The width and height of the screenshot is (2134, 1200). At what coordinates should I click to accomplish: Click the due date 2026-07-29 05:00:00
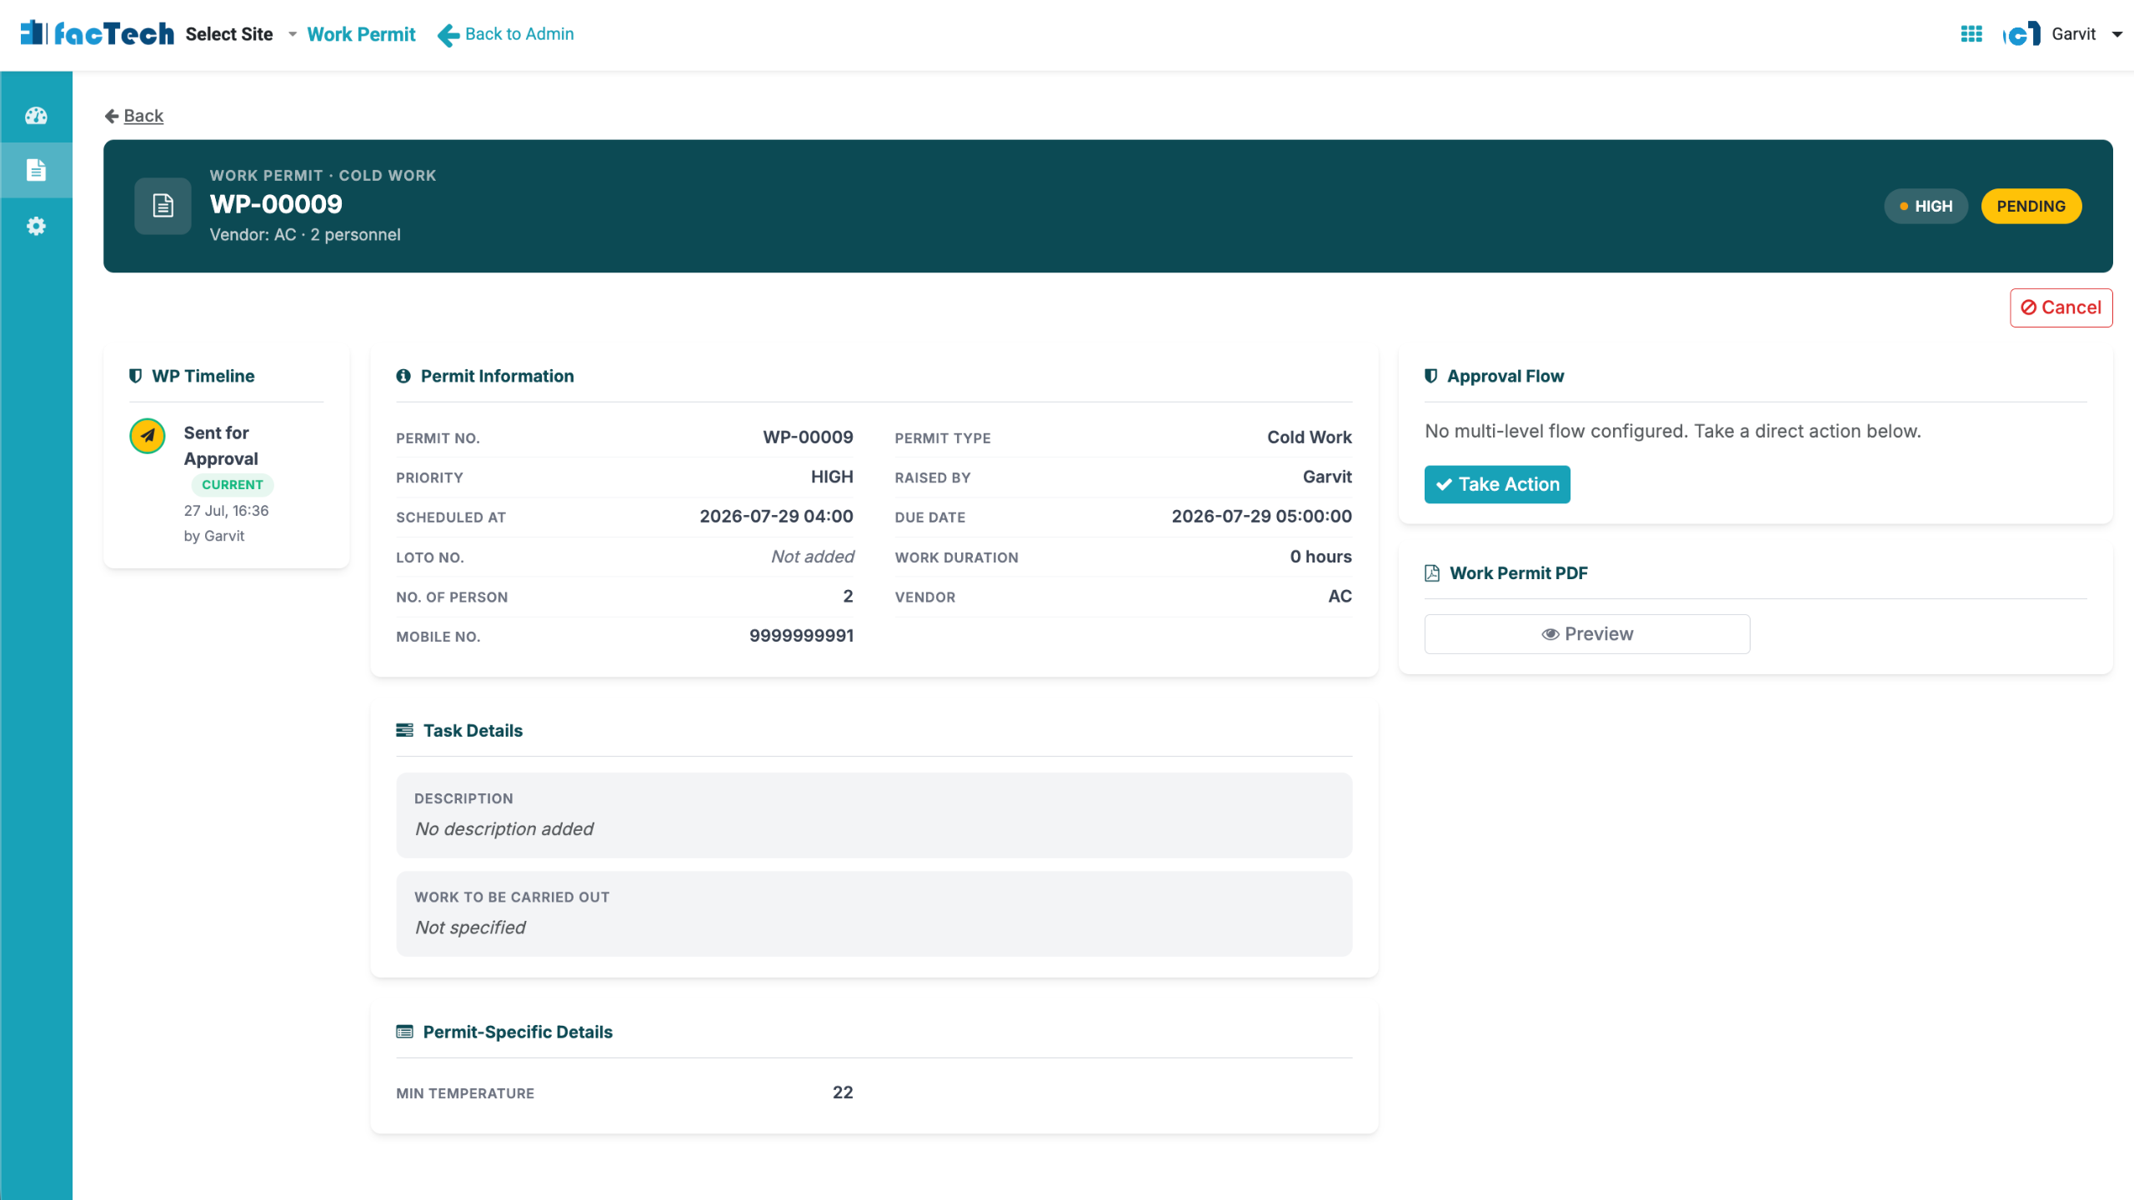tap(1262, 517)
